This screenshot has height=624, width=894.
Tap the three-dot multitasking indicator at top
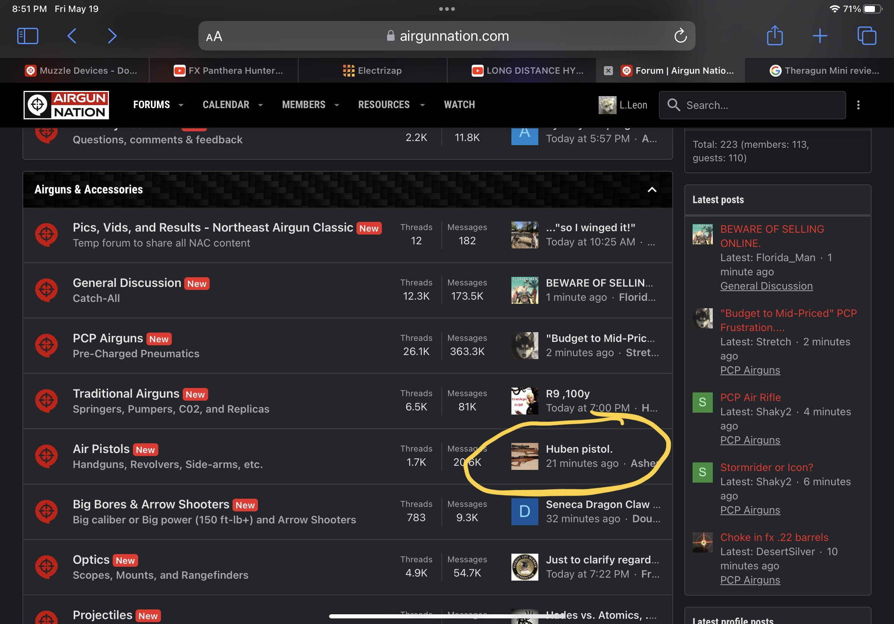[447, 9]
